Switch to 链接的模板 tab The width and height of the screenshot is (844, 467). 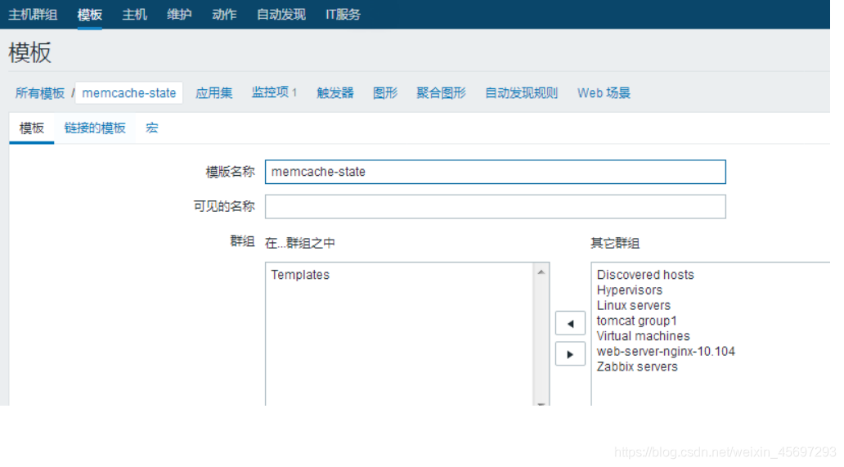point(95,128)
